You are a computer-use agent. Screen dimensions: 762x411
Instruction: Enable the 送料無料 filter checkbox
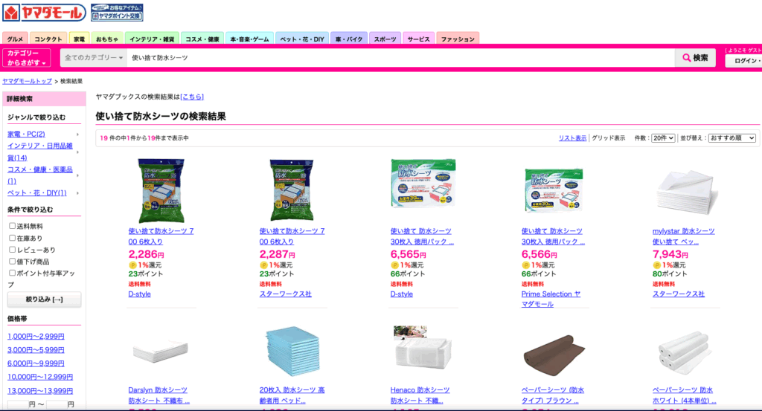tap(12, 226)
